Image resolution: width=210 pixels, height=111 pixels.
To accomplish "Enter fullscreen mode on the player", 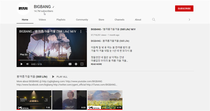I will coord(82,64).
